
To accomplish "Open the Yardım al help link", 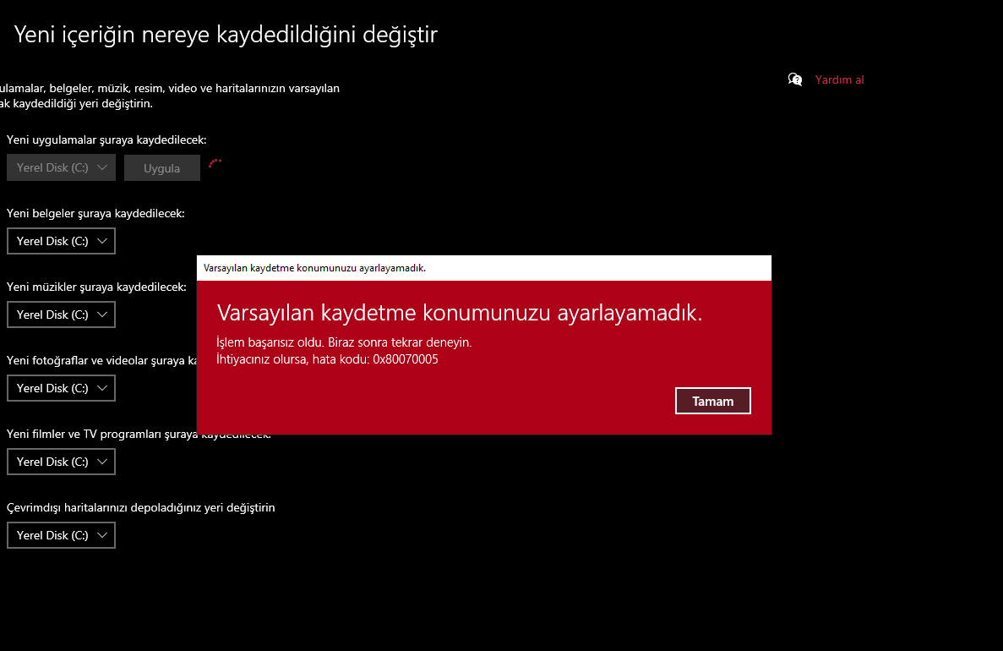I will pyautogui.click(x=839, y=80).
